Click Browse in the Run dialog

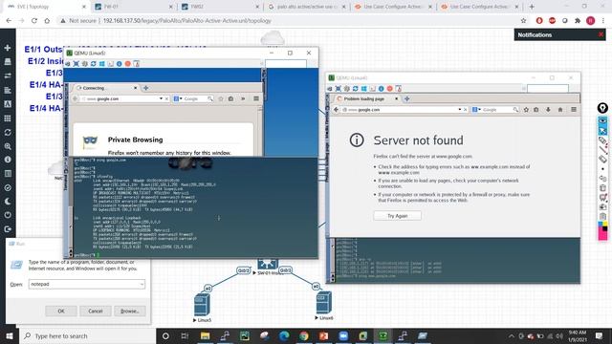point(130,311)
